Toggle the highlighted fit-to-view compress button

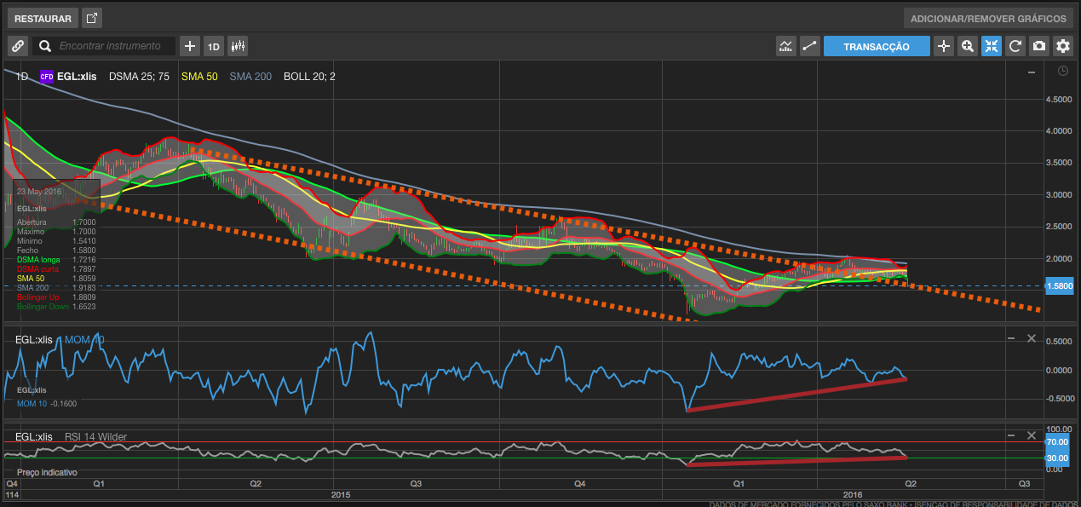point(991,46)
